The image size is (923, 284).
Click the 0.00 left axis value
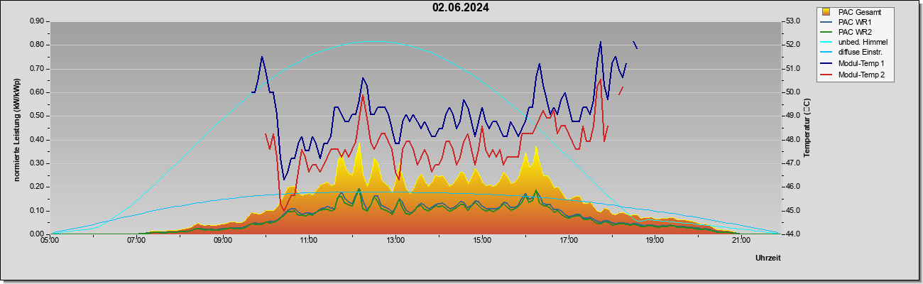point(38,234)
